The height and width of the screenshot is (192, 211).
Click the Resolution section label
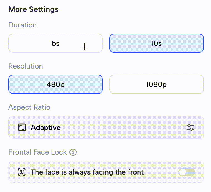[26, 66]
